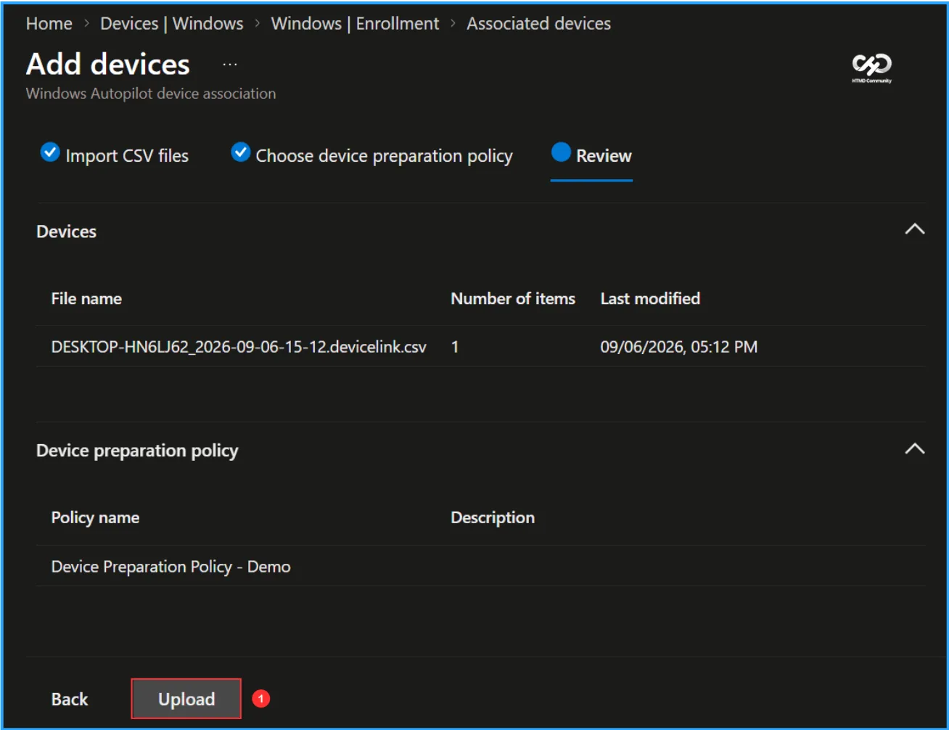Click the HTMD Community logo
The image size is (949, 730).
871,68
